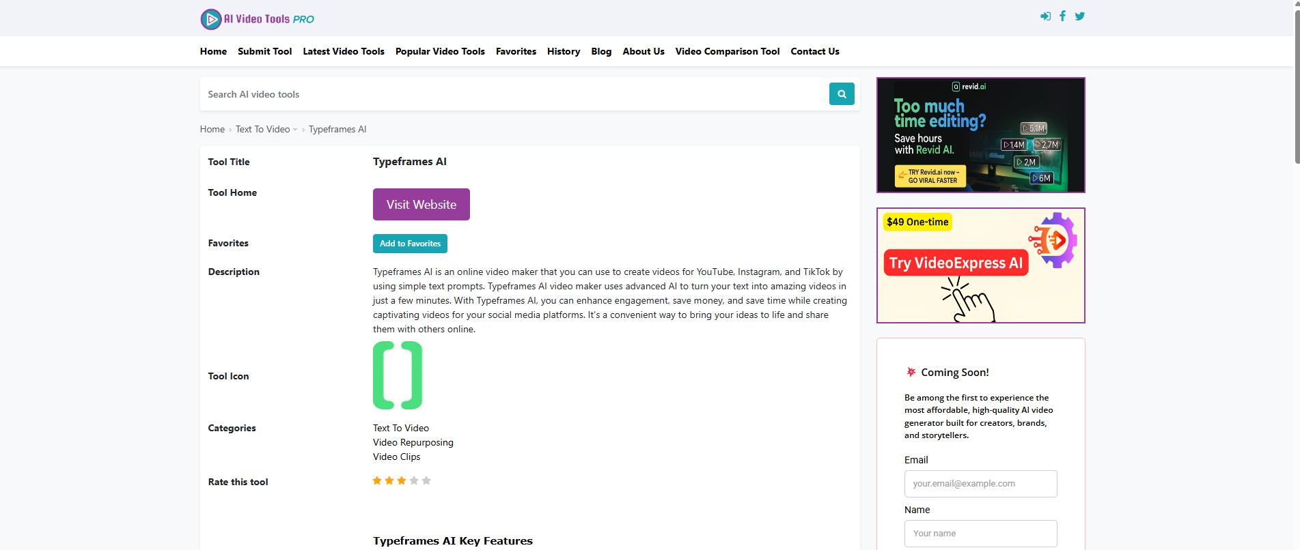This screenshot has height=550, width=1300.
Task: Open Contact Us menu item
Action: pyautogui.click(x=815, y=51)
